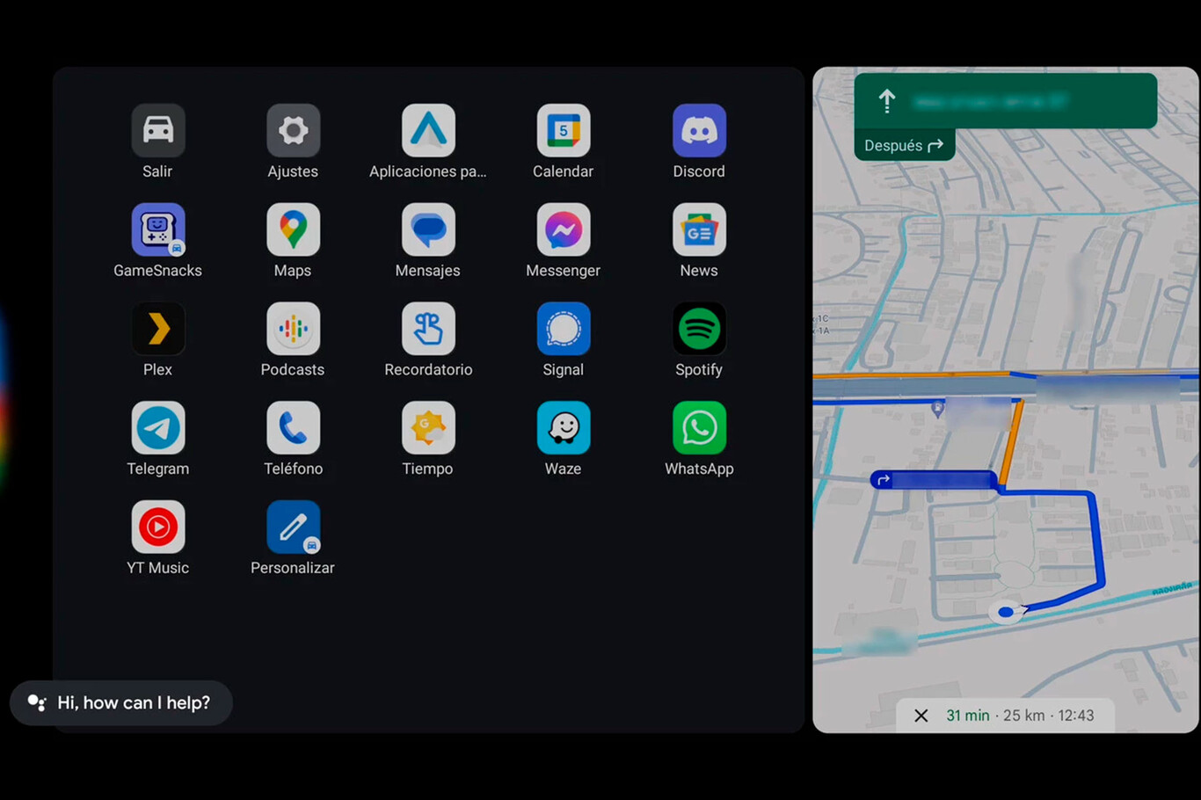
Task: Open Teléfono phone app
Action: click(x=293, y=428)
